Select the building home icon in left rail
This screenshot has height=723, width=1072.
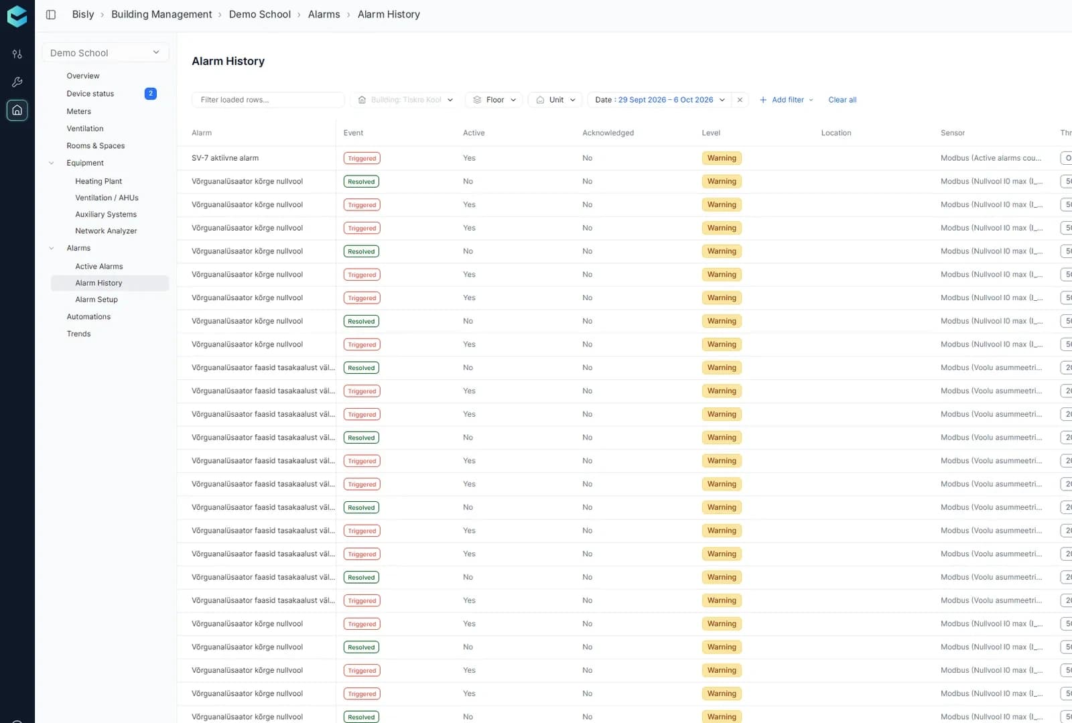[17, 110]
